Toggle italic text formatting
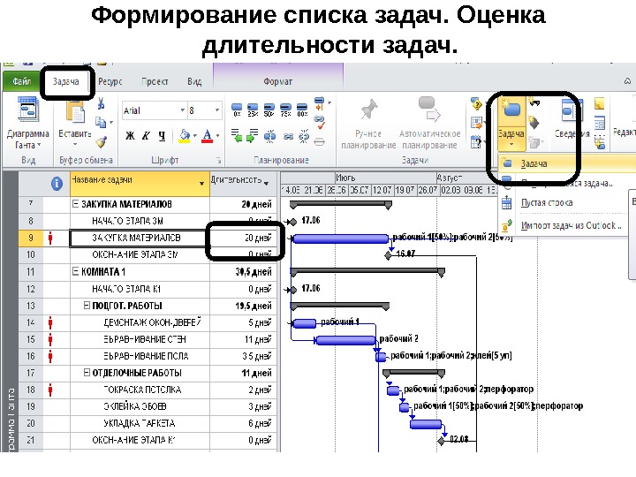This screenshot has width=636, height=477. point(146,136)
